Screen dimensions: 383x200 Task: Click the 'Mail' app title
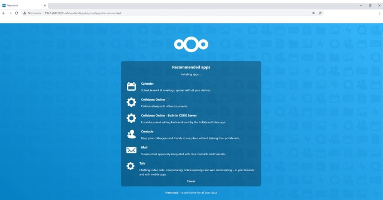(144, 147)
